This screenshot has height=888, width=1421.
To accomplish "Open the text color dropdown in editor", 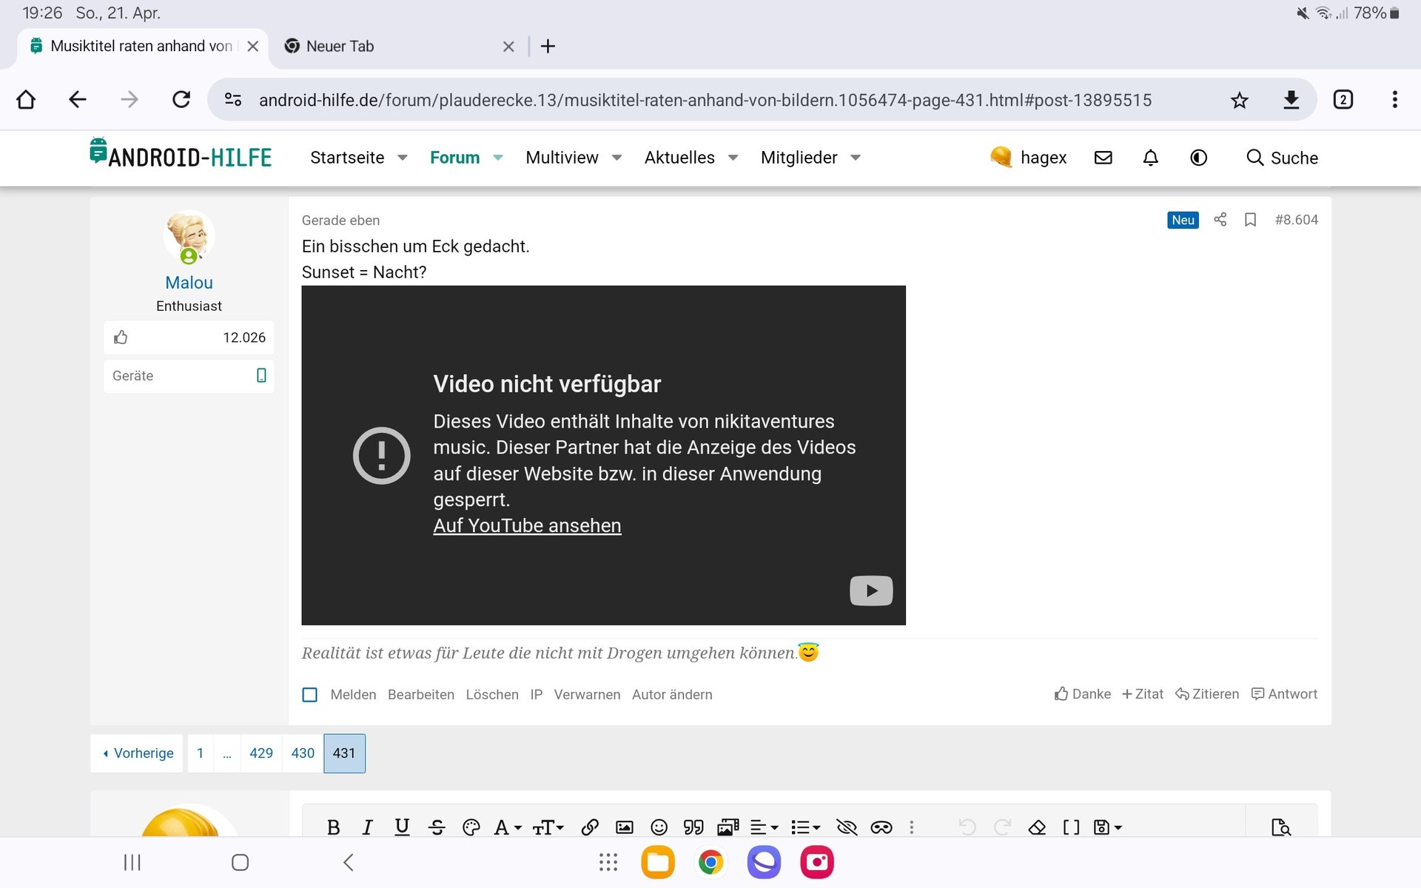I will coord(508,827).
